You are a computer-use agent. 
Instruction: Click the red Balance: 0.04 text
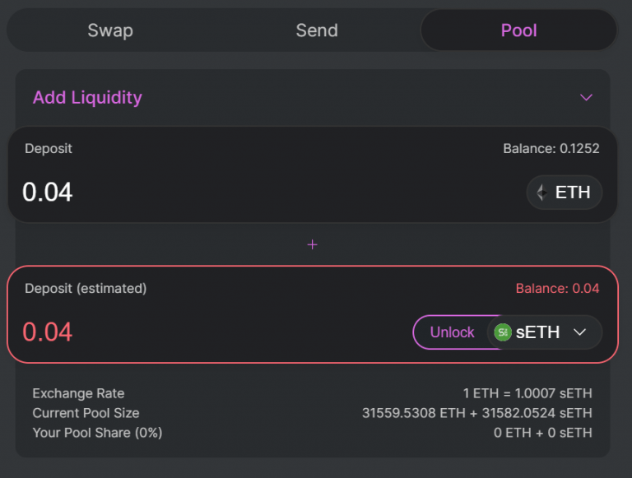pos(557,289)
